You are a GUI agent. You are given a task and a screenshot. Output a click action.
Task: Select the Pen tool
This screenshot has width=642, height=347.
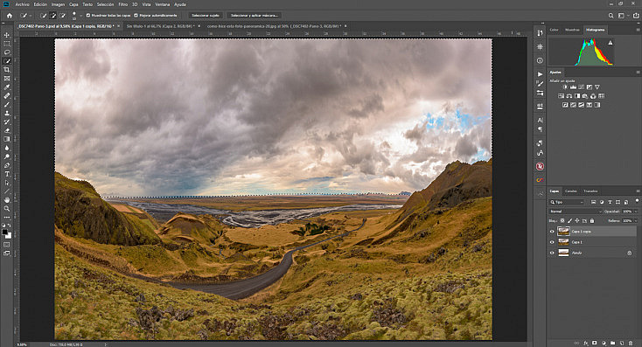(x=6, y=165)
